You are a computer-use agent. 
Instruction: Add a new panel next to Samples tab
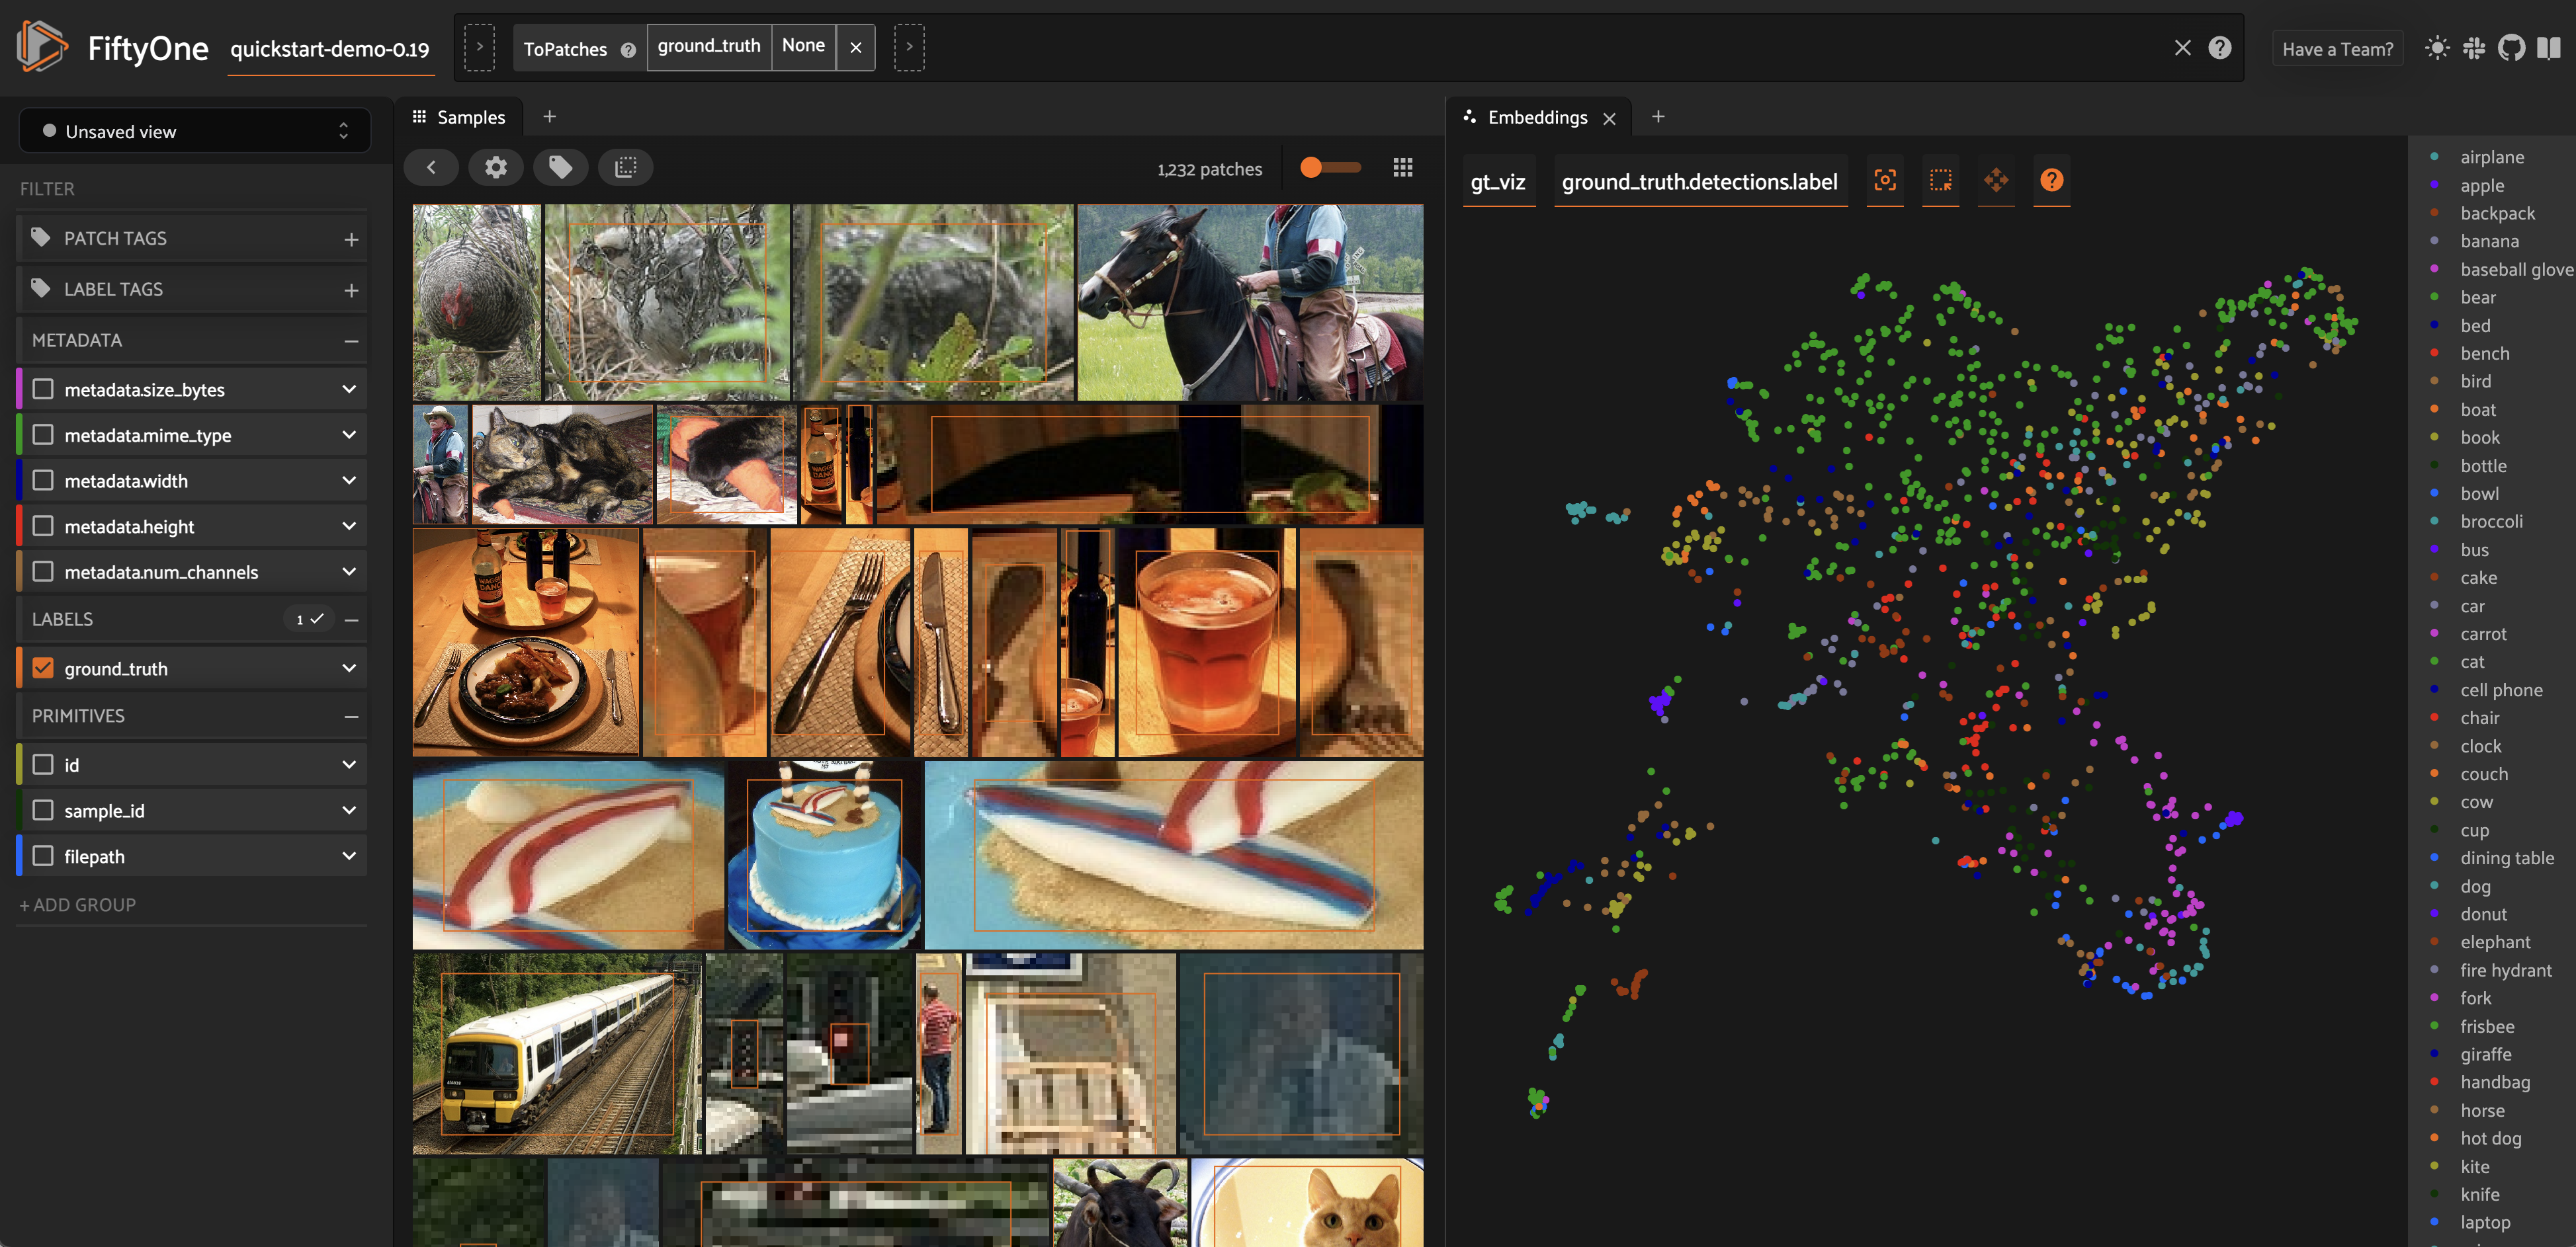click(x=549, y=117)
